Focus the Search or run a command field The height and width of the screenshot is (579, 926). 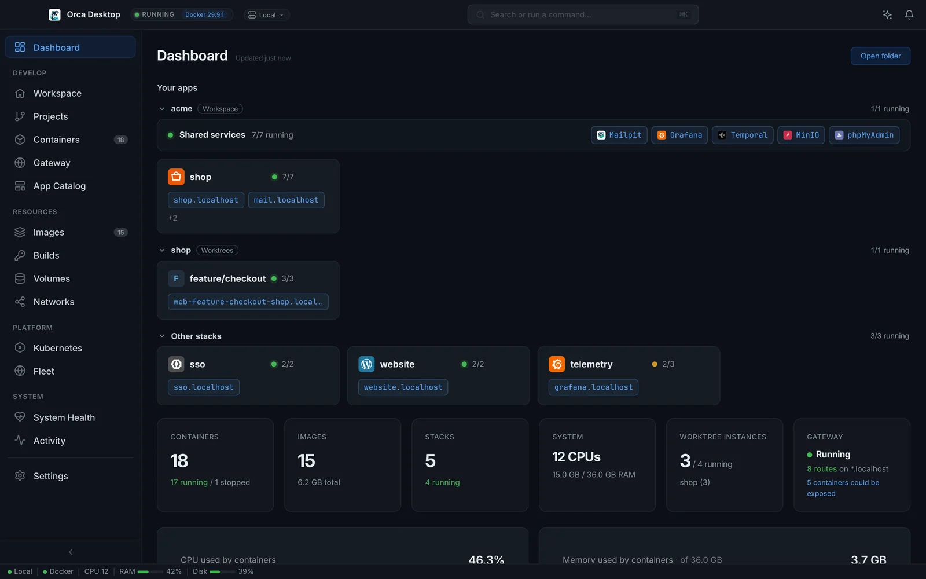[583, 14]
